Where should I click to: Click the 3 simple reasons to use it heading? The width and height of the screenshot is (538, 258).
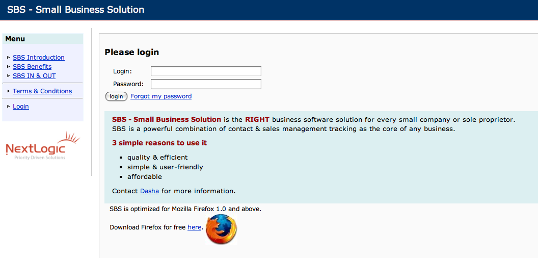pyautogui.click(x=159, y=143)
